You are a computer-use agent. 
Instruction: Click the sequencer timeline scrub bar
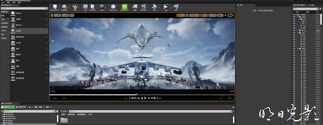point(142,95)
